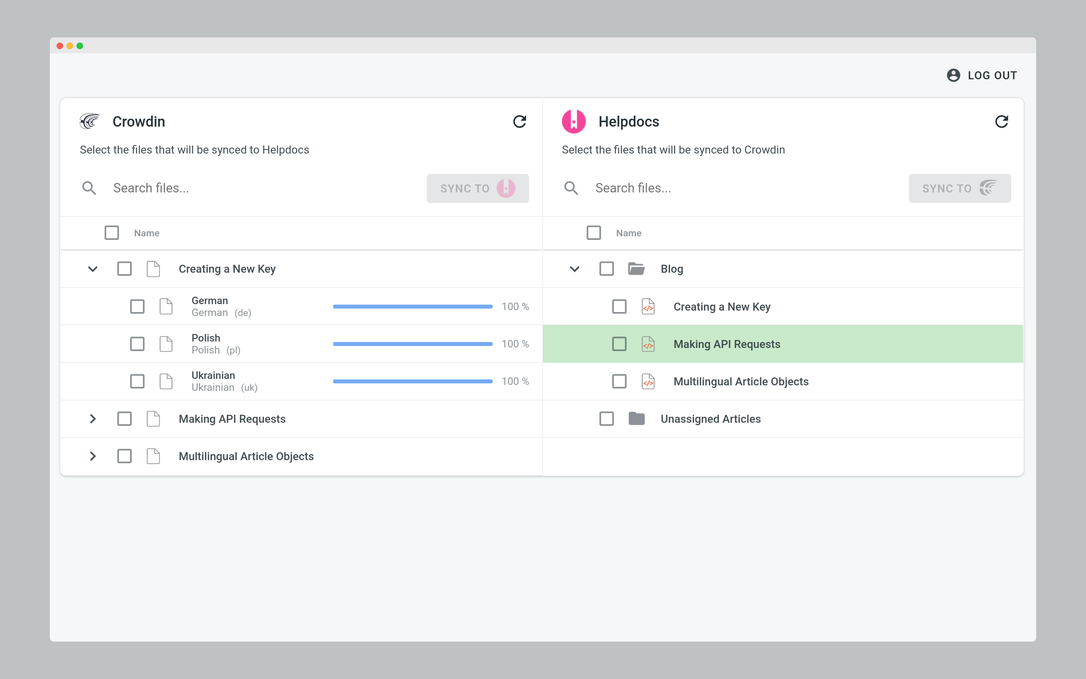This screenshot has height=679, width=1086.
Task: Click the 100 % value on German row
Action: (516, 307)
